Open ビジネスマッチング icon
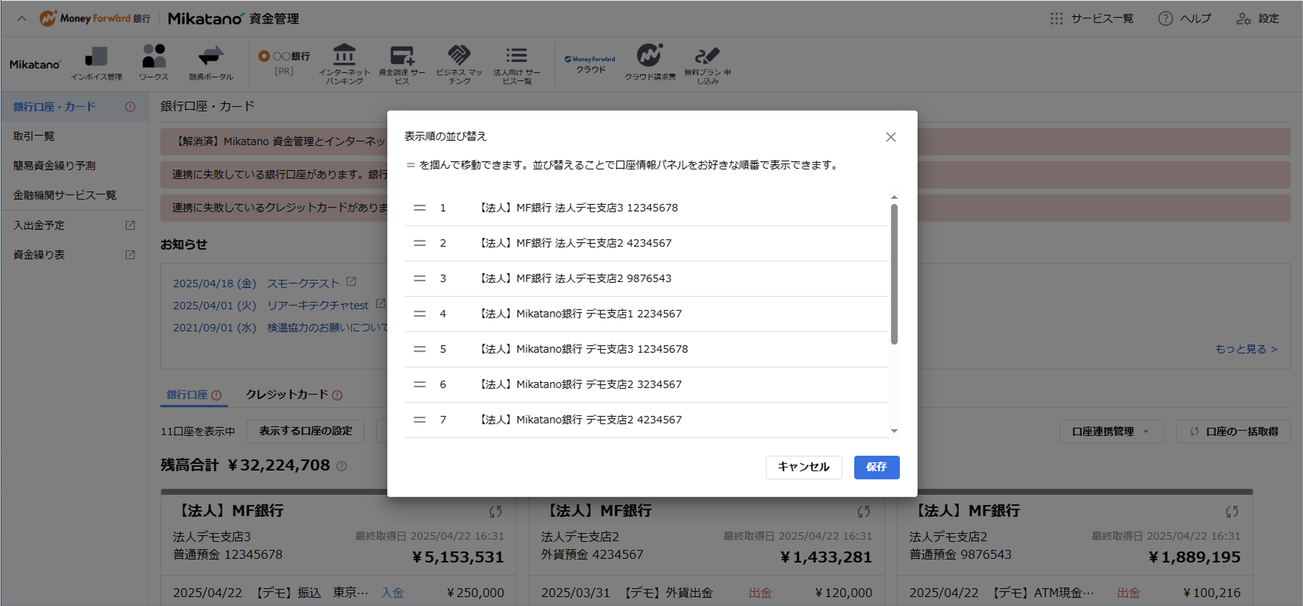This screenshot has height=606, width=1303. [459, 63]
